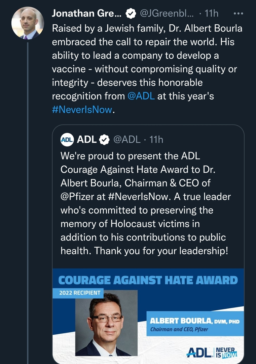
Task: Open the blue #NeverIsNow hashtag link
Action: (x=82, y=110)
